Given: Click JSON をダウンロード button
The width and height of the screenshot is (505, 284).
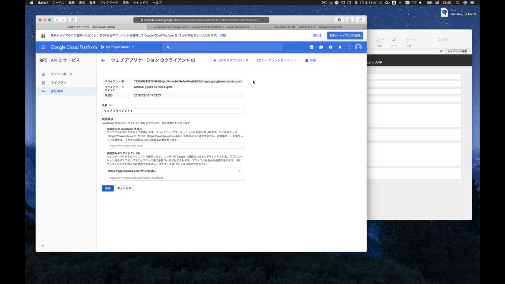Looking at the screenshot, I should click(x=231, y=60).
